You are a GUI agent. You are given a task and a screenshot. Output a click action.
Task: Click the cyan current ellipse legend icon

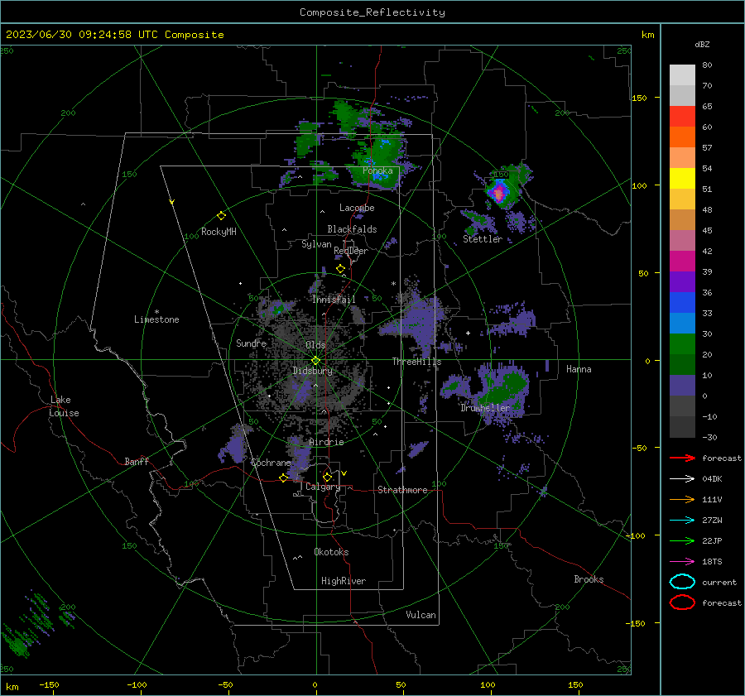pos(682,582)
